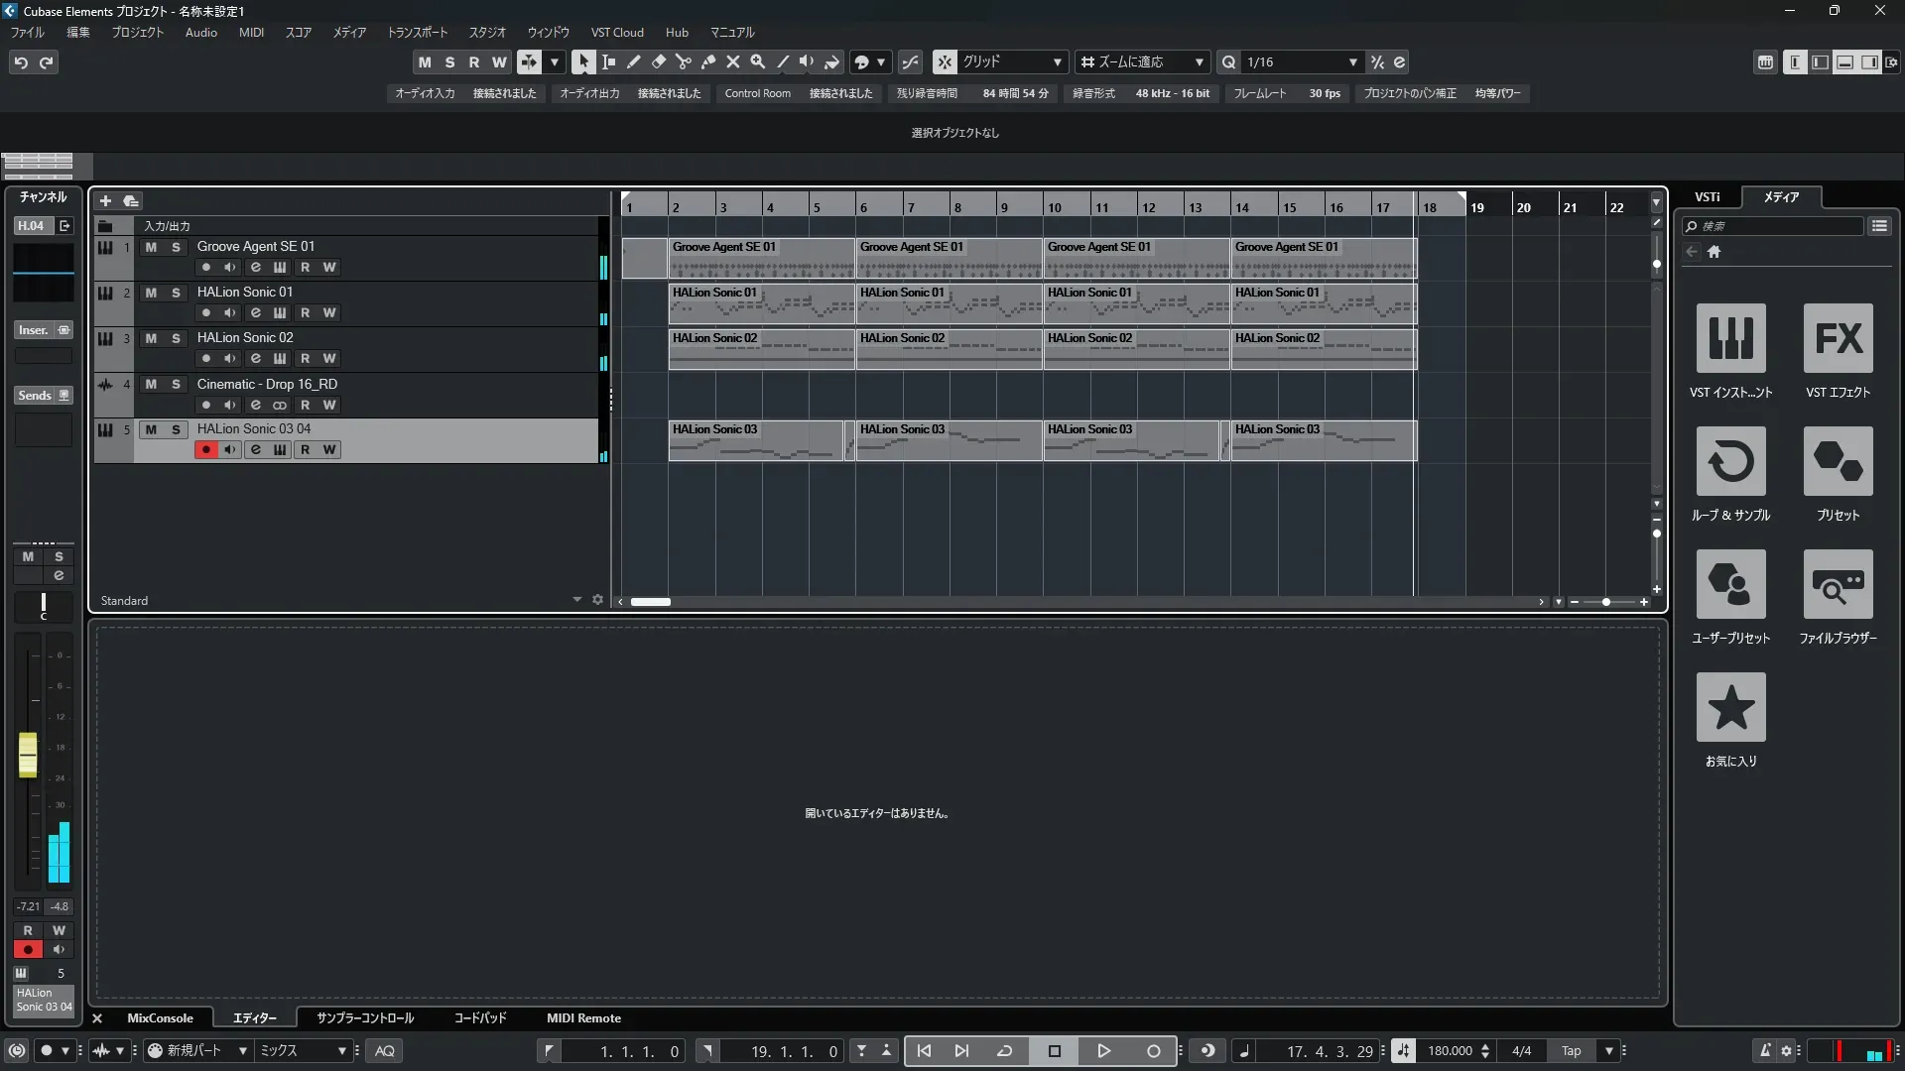Screen dimensions: 1905x1071
Task: Disable record on HALion Sonic 03 04 track
Action: (205, 450)
